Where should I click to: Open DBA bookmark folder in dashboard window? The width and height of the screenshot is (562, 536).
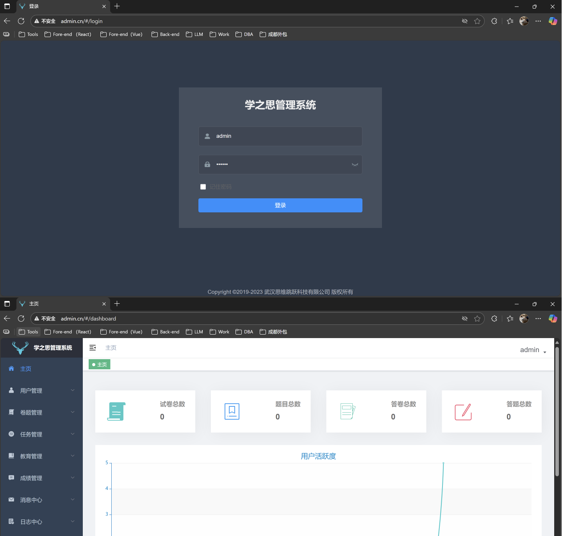click(244, 332)
